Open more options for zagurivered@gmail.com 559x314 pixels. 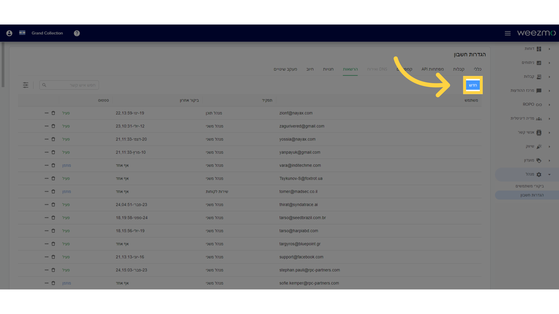[x=47, y=126]
